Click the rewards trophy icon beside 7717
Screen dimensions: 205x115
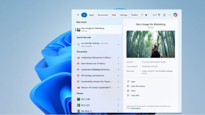pyautogui.click(x=159, y=15)
